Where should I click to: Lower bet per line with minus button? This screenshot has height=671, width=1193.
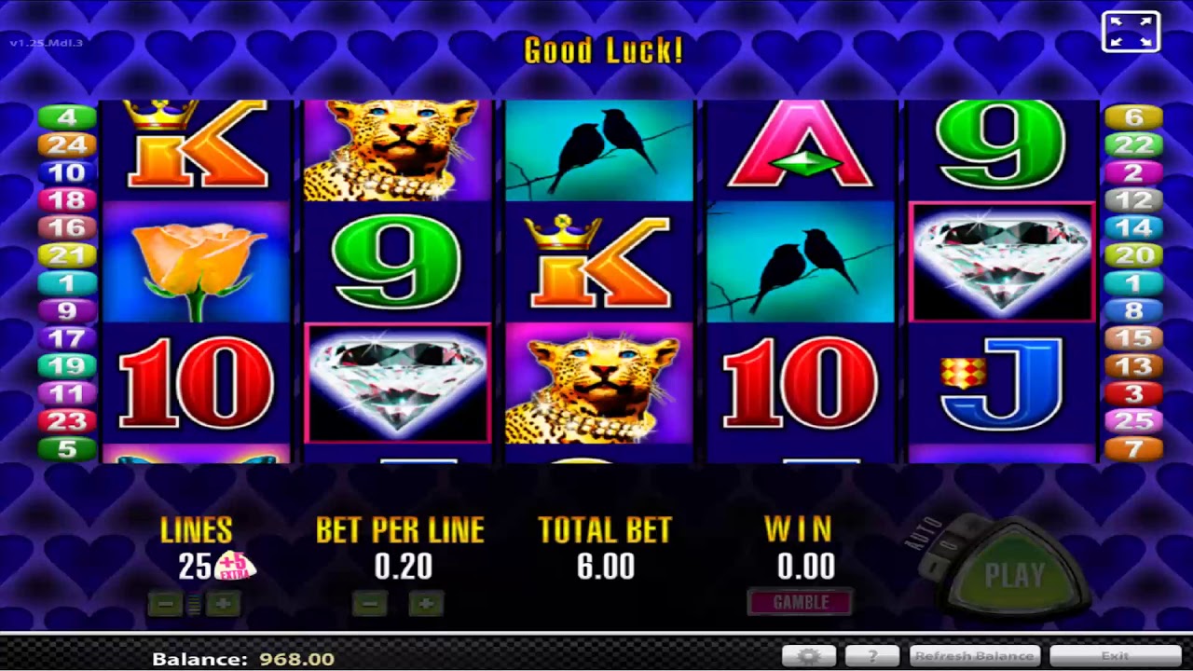click(370, 604)
